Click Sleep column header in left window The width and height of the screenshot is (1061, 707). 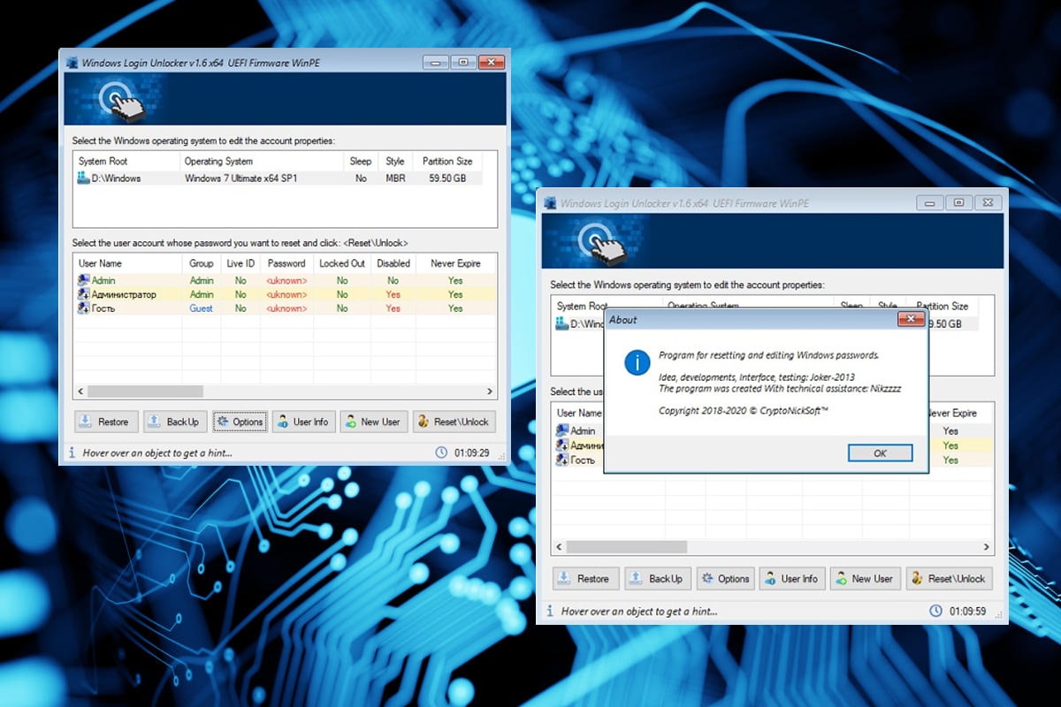tap(361, 162)
